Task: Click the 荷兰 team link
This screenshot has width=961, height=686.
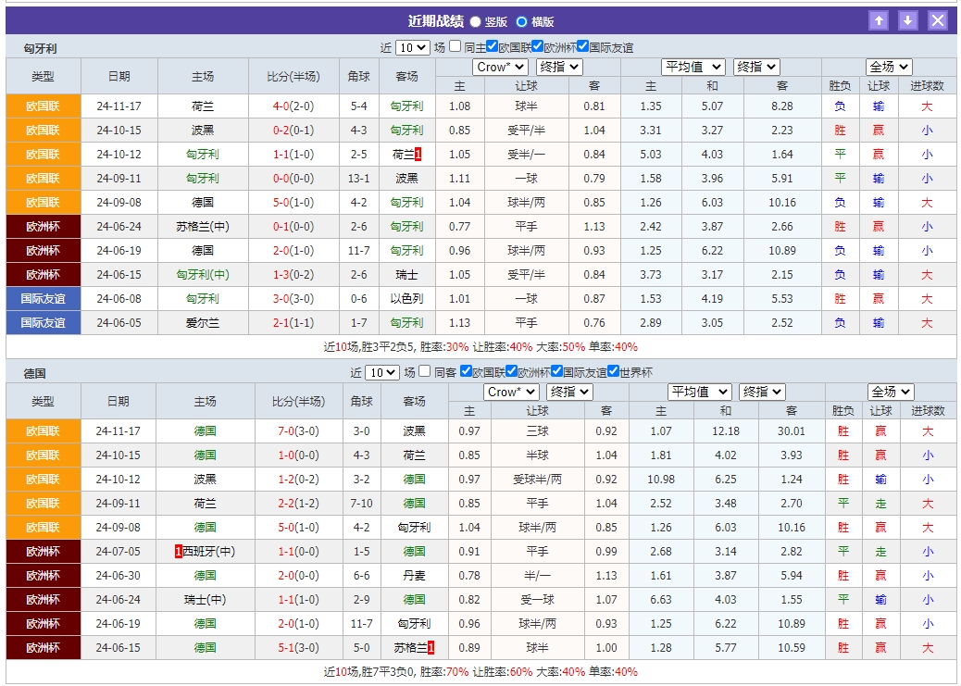Action: coord(200,106)
